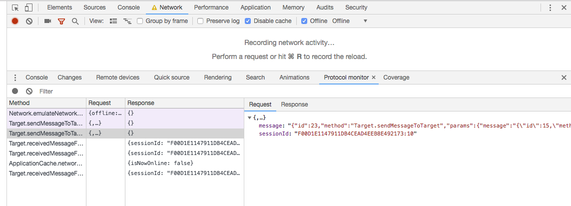Switch to large request rows view
Image resolution: width=571 pixels, height=206 pixels.
pos(113,21)
